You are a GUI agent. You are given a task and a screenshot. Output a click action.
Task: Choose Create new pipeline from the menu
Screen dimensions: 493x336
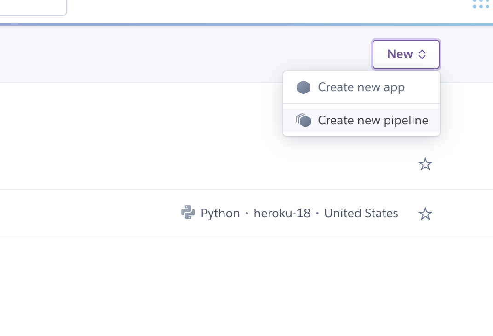coord(373,121)
